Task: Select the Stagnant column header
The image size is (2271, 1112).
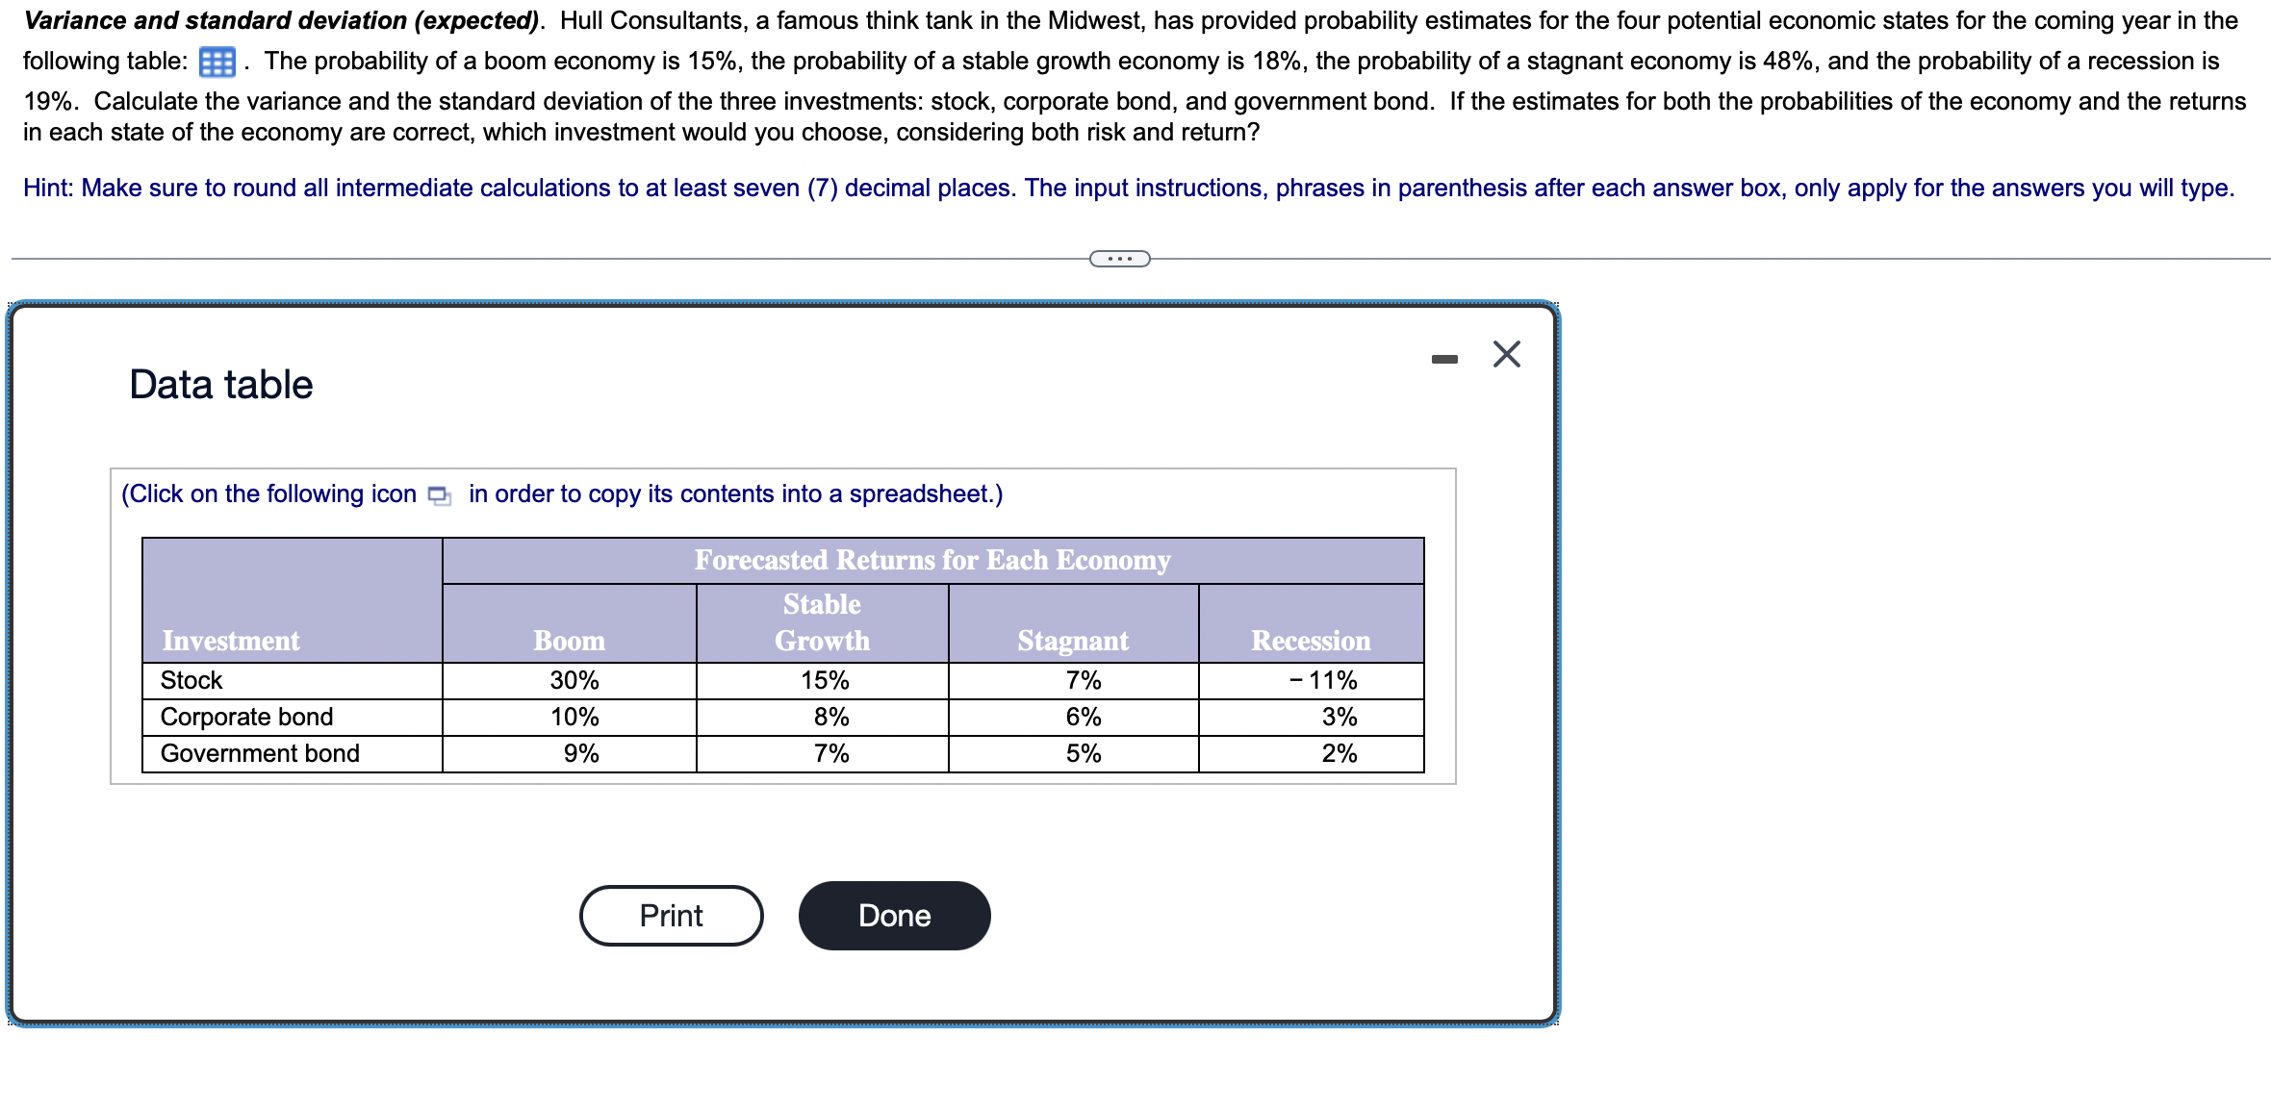Action: tap(1071, 639)
